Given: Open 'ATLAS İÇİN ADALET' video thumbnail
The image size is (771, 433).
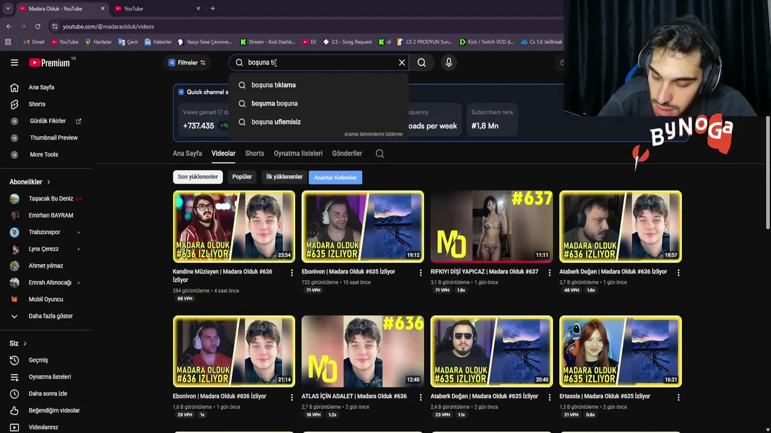Looking at the screenshot, I should pyautogui.click(x=363, y=351).
